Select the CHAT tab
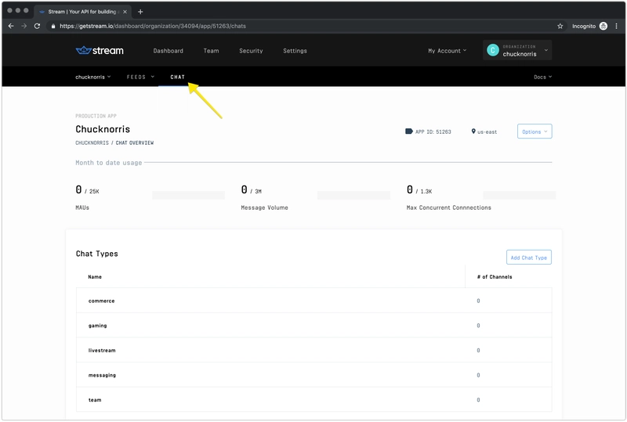 pyautogui.click(x=178, y=78)
